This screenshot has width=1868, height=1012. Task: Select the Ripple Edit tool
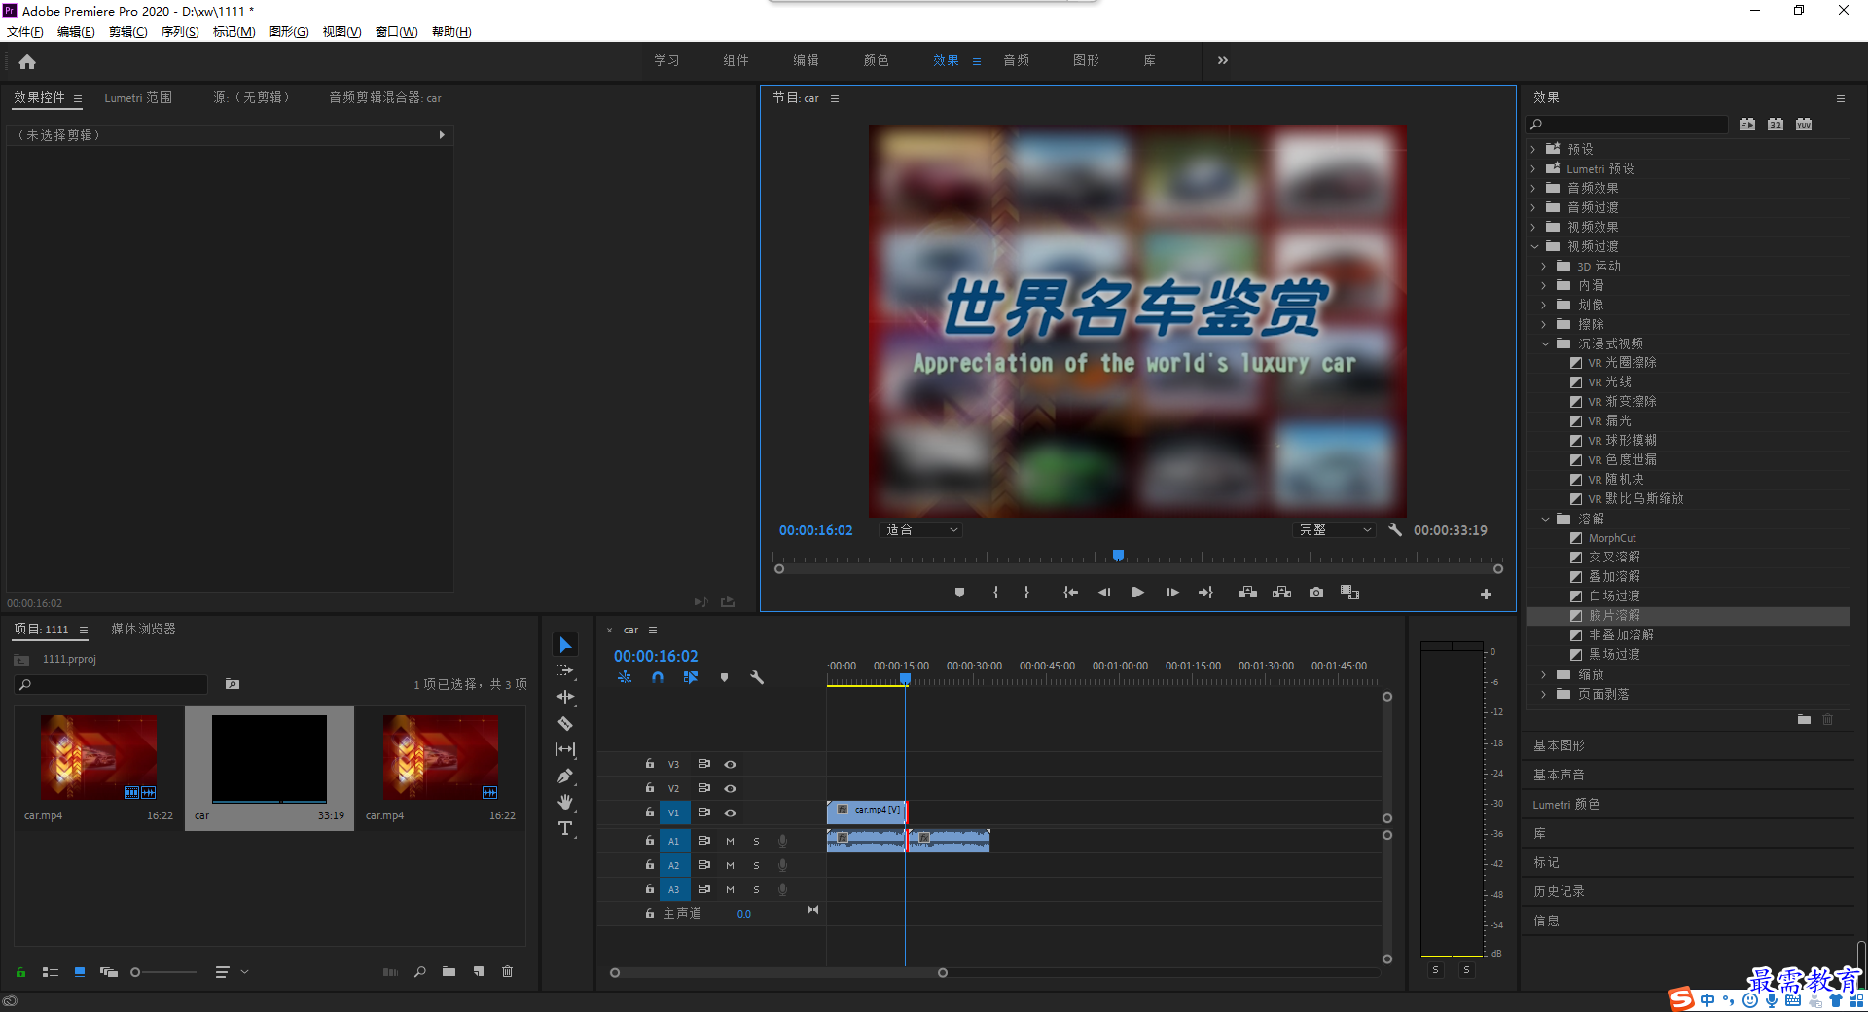pos(565,697)
